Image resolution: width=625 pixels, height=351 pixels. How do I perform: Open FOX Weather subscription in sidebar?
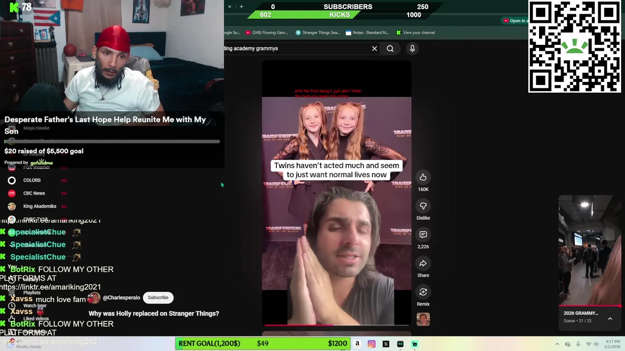click(37, 167)
